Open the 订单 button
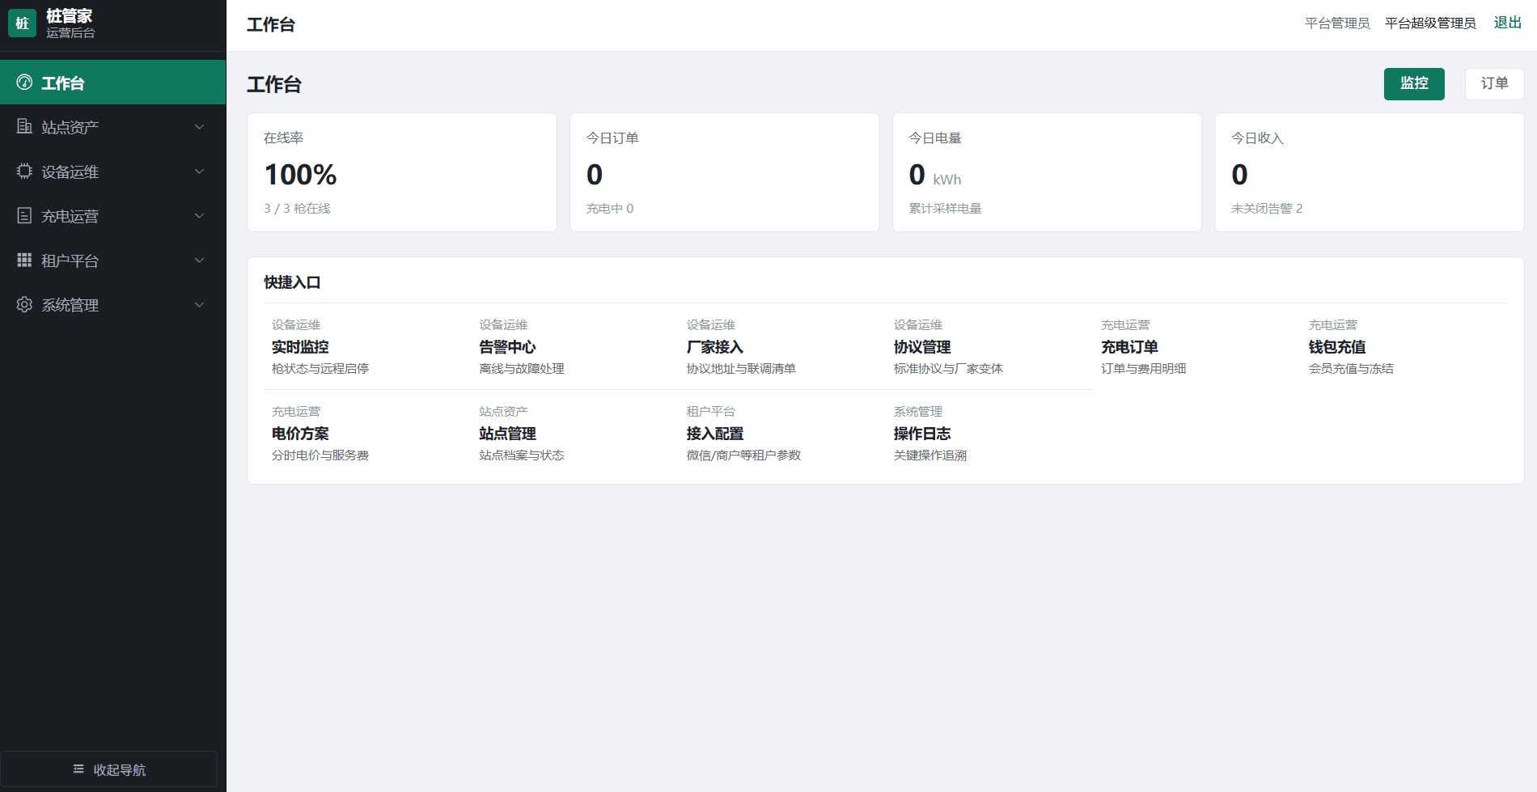This screenshot has width=1537, height=792. (1494, 83)
